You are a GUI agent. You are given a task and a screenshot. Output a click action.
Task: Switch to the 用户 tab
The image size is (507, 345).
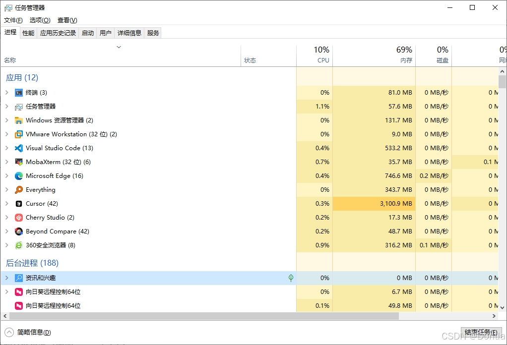105,33
